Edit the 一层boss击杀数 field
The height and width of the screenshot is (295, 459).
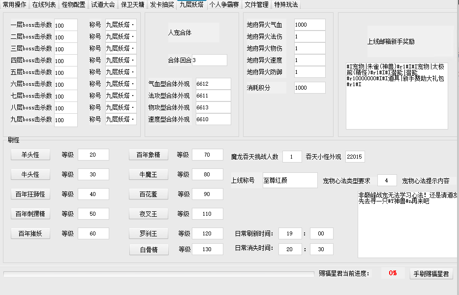[66, 25]
